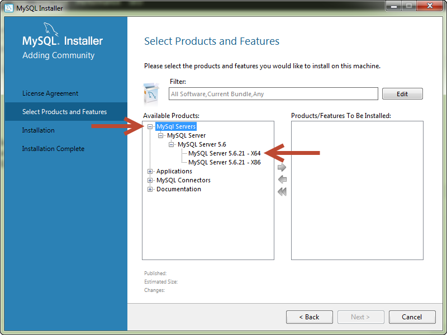This screenshot has width=447, height=335.
Task: Collapse the MySql Servers tree node
Action: pos(150,126)
